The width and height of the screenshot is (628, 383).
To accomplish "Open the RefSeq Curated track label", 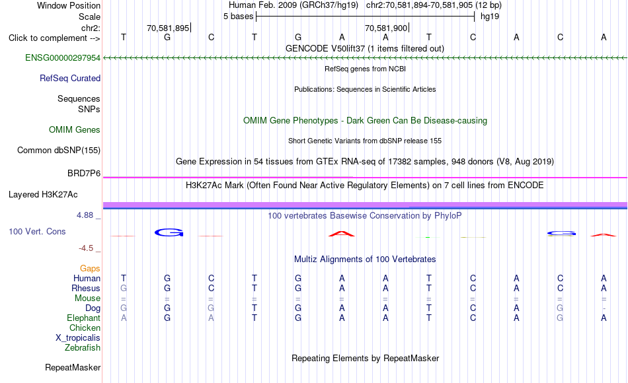I will [69, 78].
